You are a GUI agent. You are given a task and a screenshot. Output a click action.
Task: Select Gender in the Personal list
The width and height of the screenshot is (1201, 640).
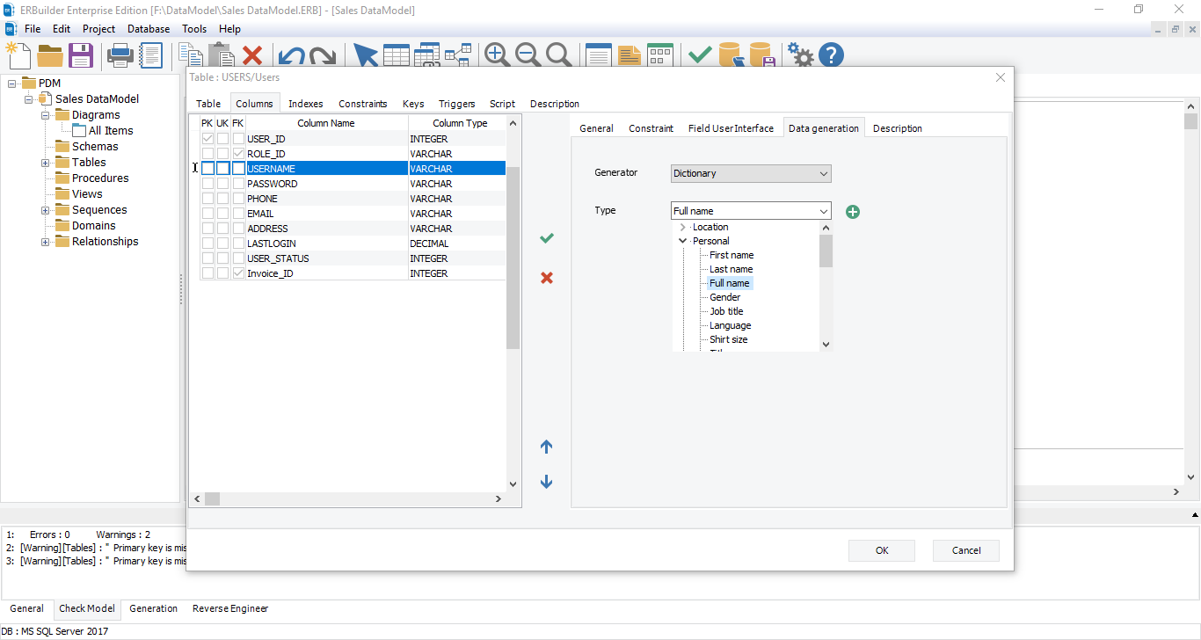click(724, 296)
